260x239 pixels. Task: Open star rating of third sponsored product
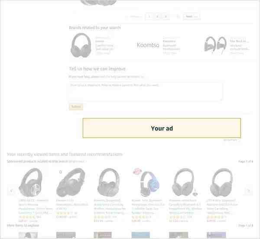click(102, 217)
